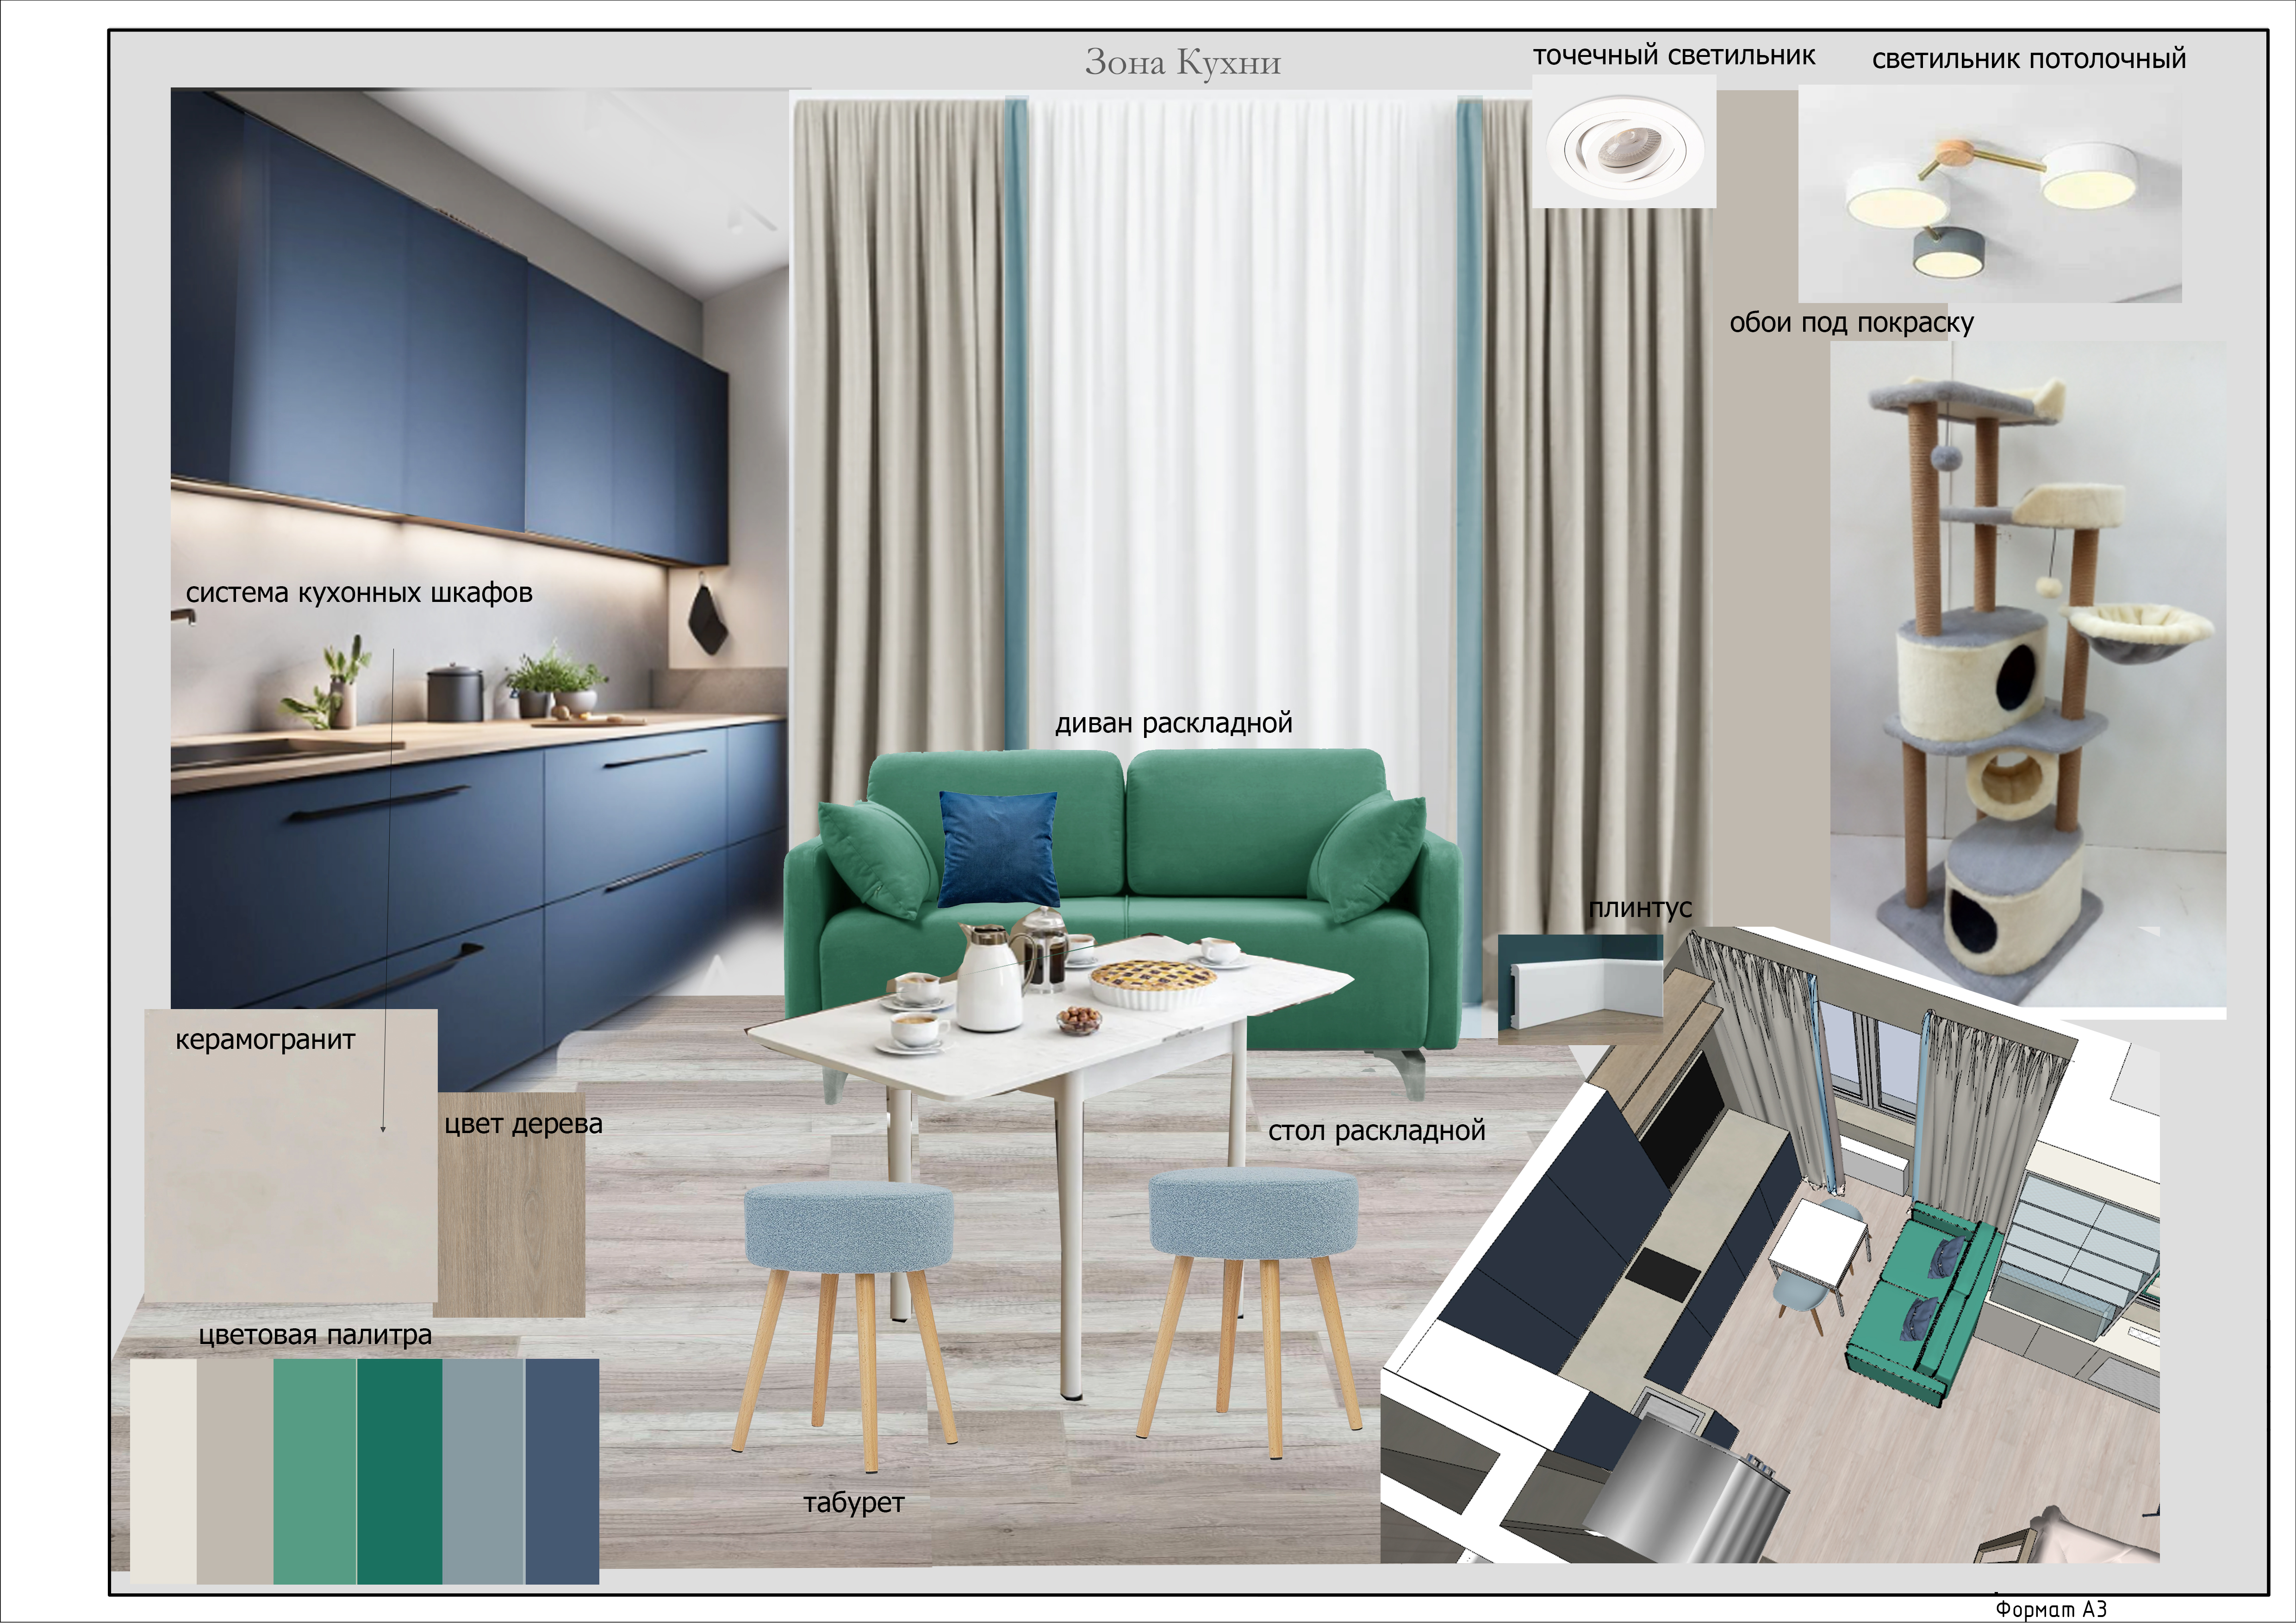Pick the navy blue palette swatch

[562, 1471]
